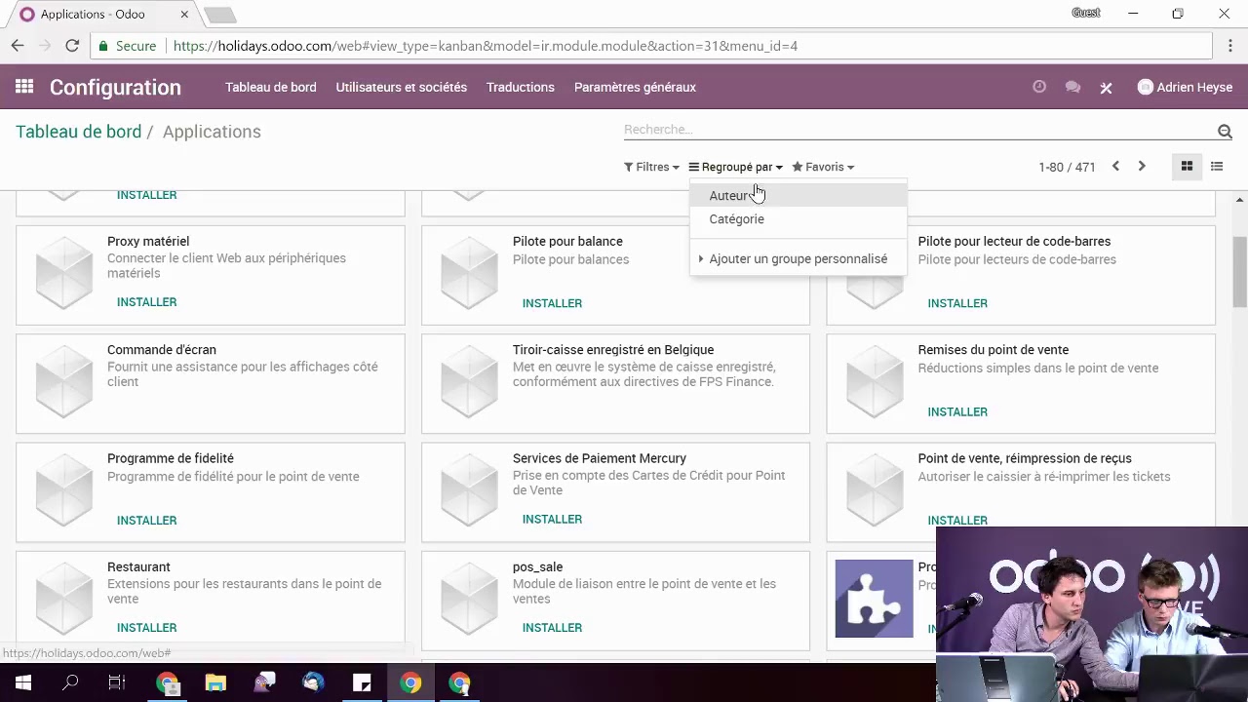Viewport: 1248px width, 702px height.
Task: Reload the page in browser
Action: pos(72,46)
